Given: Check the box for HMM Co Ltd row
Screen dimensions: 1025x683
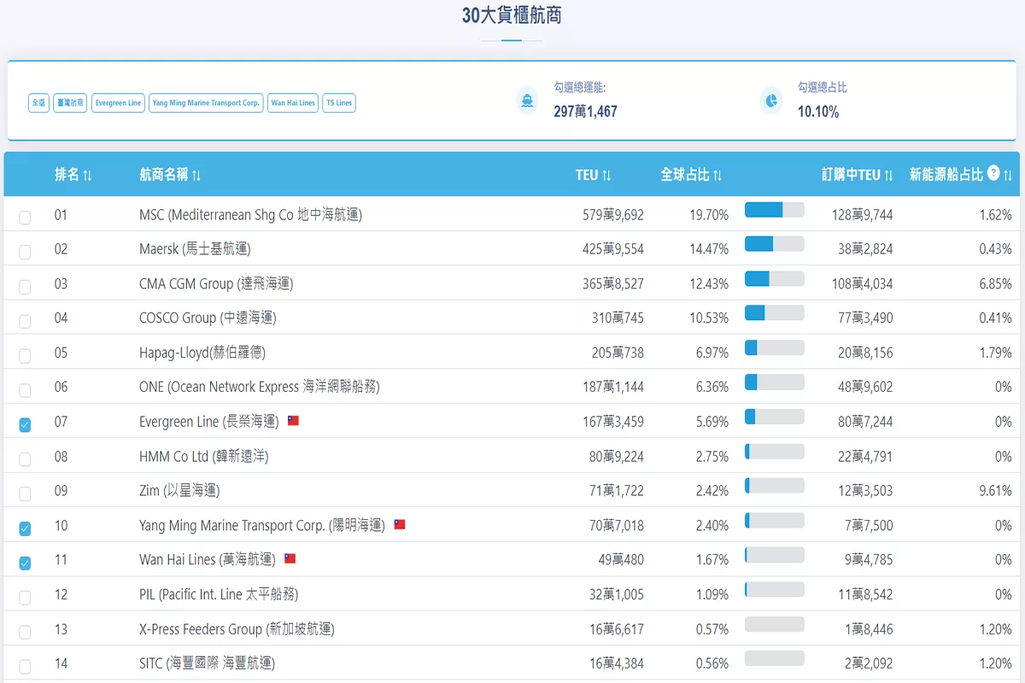Looking at the screenshot, I should click(25, 459).
